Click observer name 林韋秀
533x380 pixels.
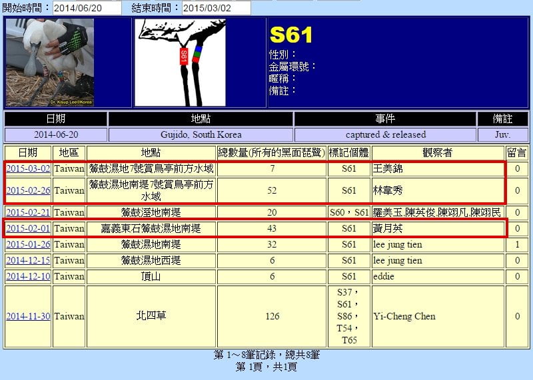388,190
